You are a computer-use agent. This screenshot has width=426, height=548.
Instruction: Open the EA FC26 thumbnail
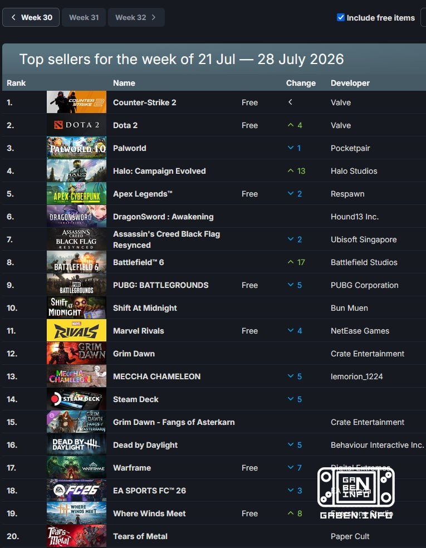[76, 490]
